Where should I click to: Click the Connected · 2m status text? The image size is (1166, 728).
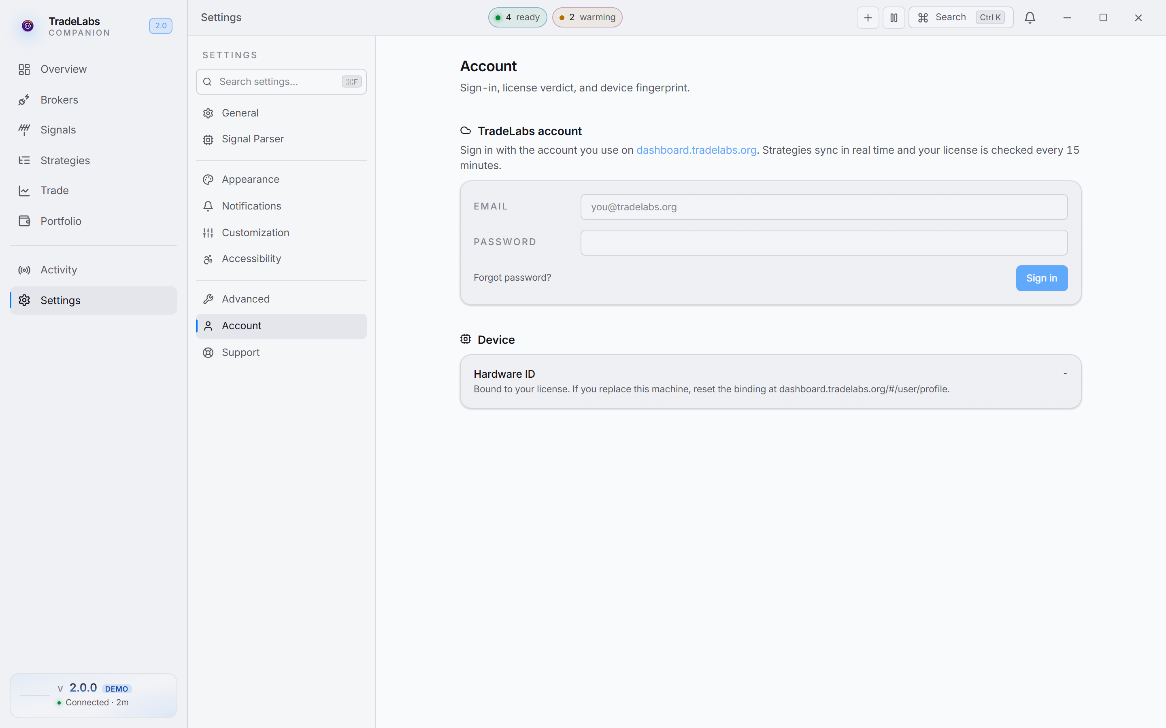[x=97, y=703]
